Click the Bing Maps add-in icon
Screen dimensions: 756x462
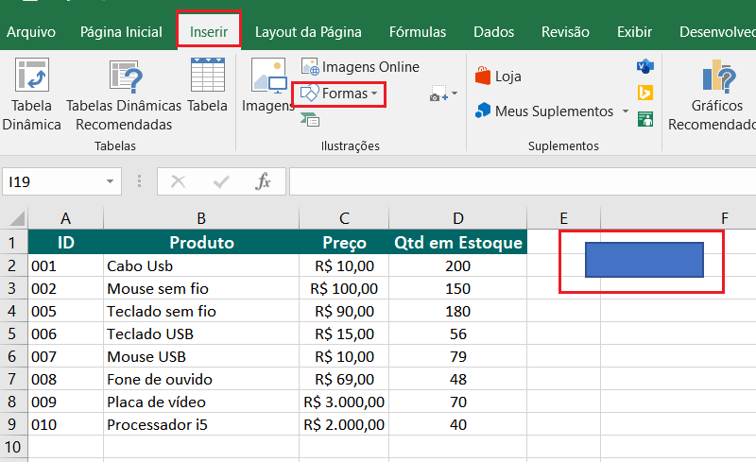(x=645, y=93)
